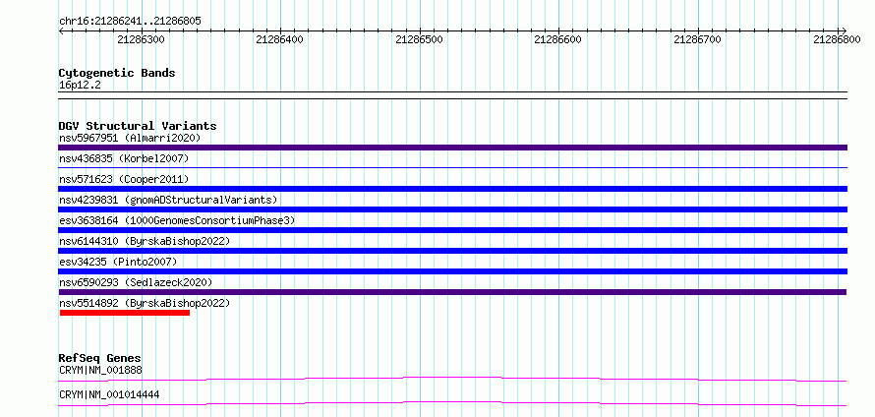
Task: Select the DGV Structural Variants track title
Action: 138,126
